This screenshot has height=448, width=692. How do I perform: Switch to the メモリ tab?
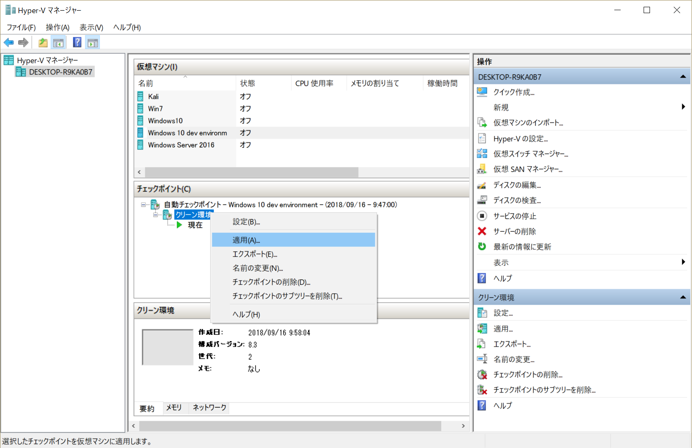click(174, 408)
